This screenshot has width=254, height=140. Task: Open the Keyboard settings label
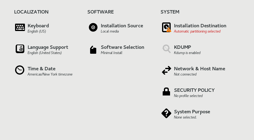pos(38,26)
